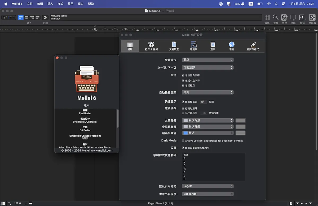Click the 查找 (Find) magnifier icon
Screen dimensions: 318x206
[276, 18]
